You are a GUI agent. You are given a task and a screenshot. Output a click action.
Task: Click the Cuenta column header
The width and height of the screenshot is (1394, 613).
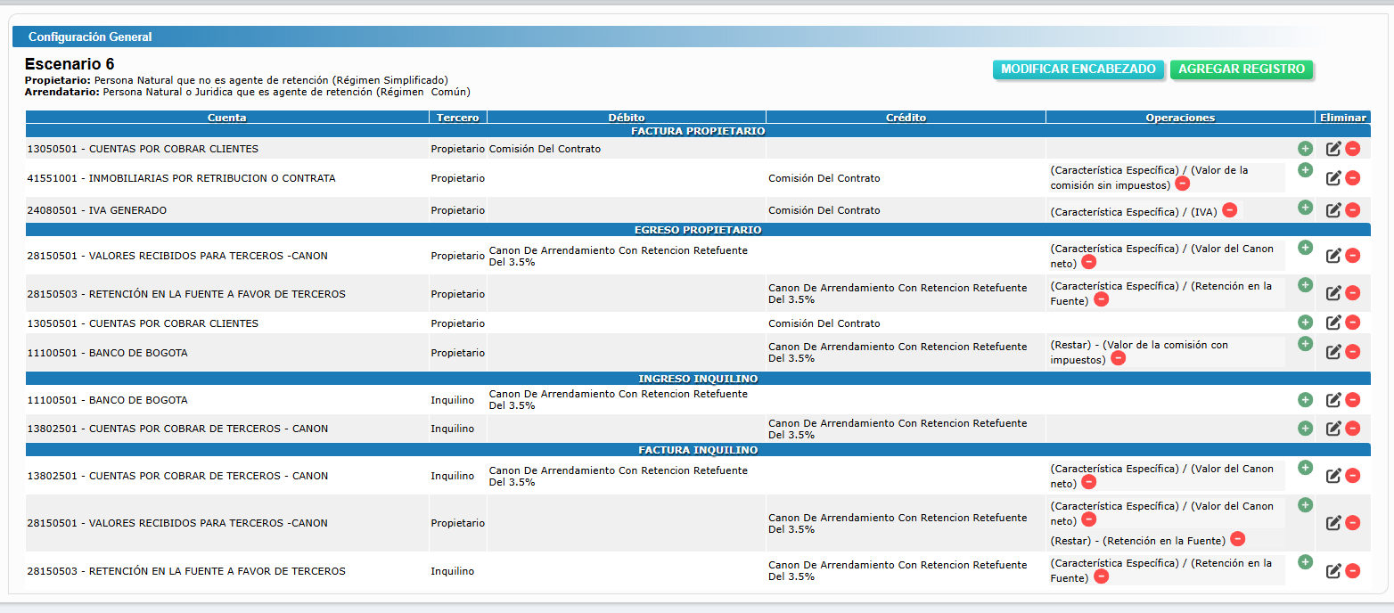[226, 118]
